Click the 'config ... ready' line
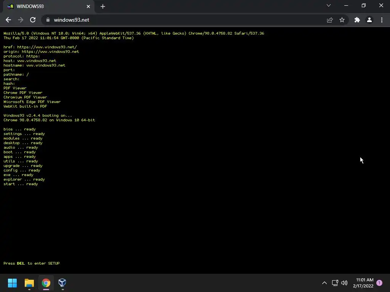The height and width of the screenshot is (292, 390). 22,170
